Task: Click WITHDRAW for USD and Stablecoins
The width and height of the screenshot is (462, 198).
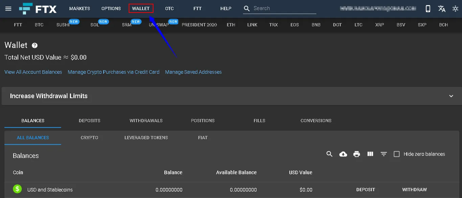Action: (414, 190)
